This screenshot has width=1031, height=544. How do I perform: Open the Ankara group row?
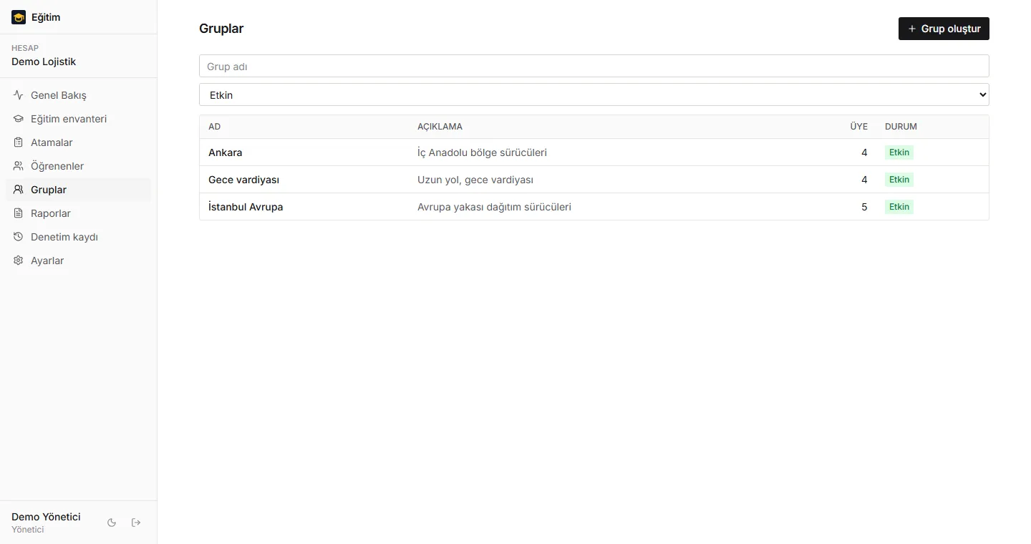(x=594, y=152)
